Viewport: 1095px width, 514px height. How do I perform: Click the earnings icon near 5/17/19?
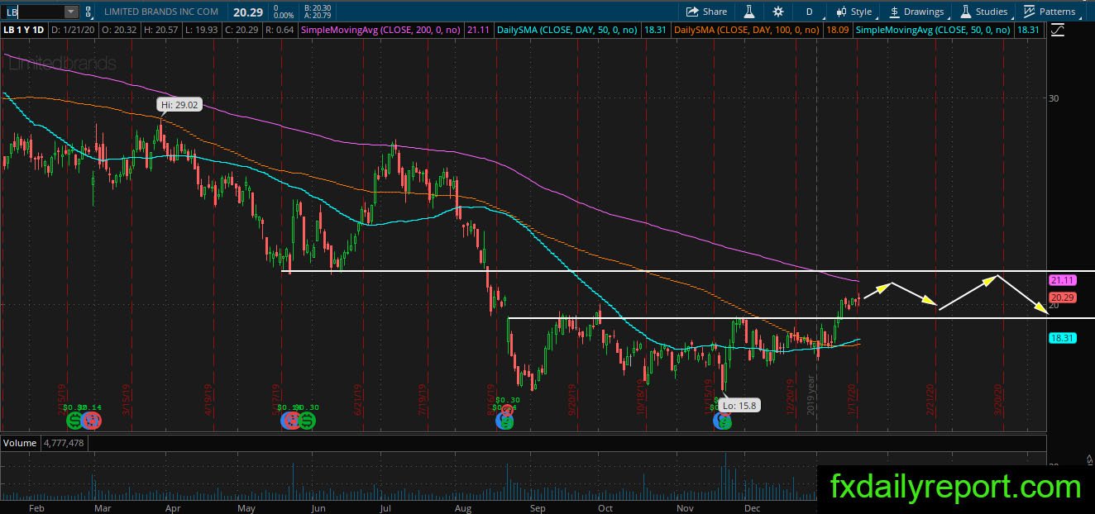click(x=290, y=421)
